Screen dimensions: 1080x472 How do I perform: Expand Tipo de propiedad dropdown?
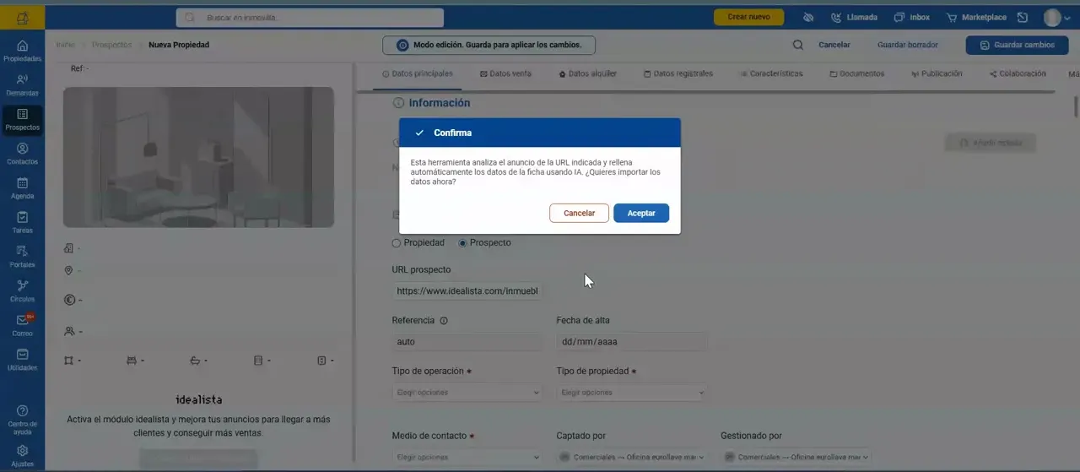(x=632, y=393)
